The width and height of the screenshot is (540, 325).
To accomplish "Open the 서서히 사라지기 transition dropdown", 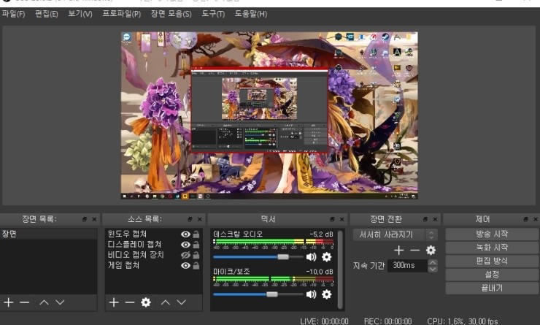I will tap(395, 234).
